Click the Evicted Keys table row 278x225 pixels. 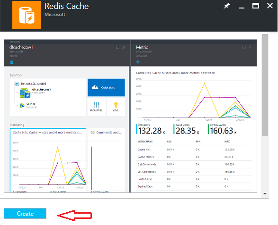coord(194,179)
